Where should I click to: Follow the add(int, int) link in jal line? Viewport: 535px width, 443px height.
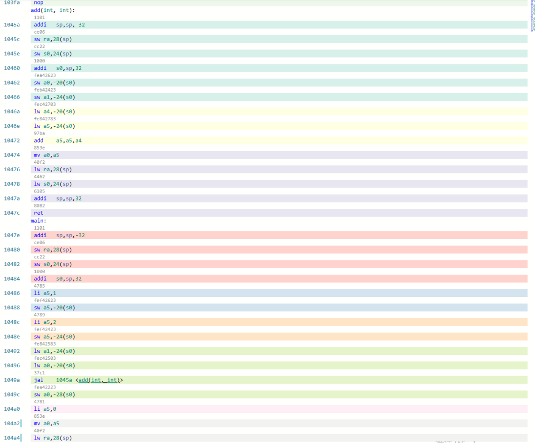pos(99,380)
